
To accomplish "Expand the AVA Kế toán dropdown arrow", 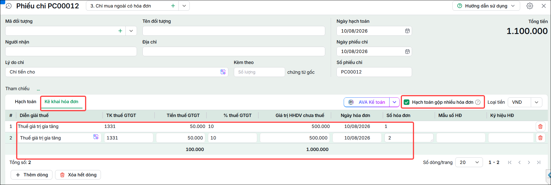I will (394, 102).
